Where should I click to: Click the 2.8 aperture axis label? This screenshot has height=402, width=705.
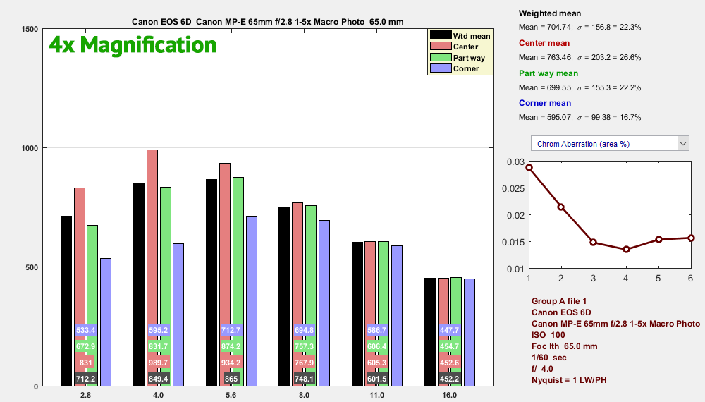(85, 395)
